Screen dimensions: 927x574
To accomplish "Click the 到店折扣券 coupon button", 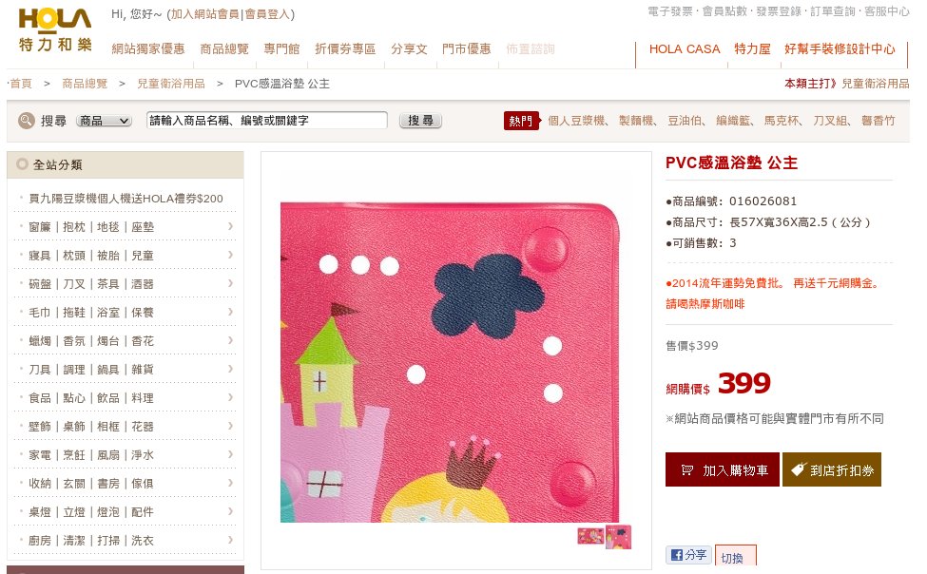I will [x=832, y=470].
